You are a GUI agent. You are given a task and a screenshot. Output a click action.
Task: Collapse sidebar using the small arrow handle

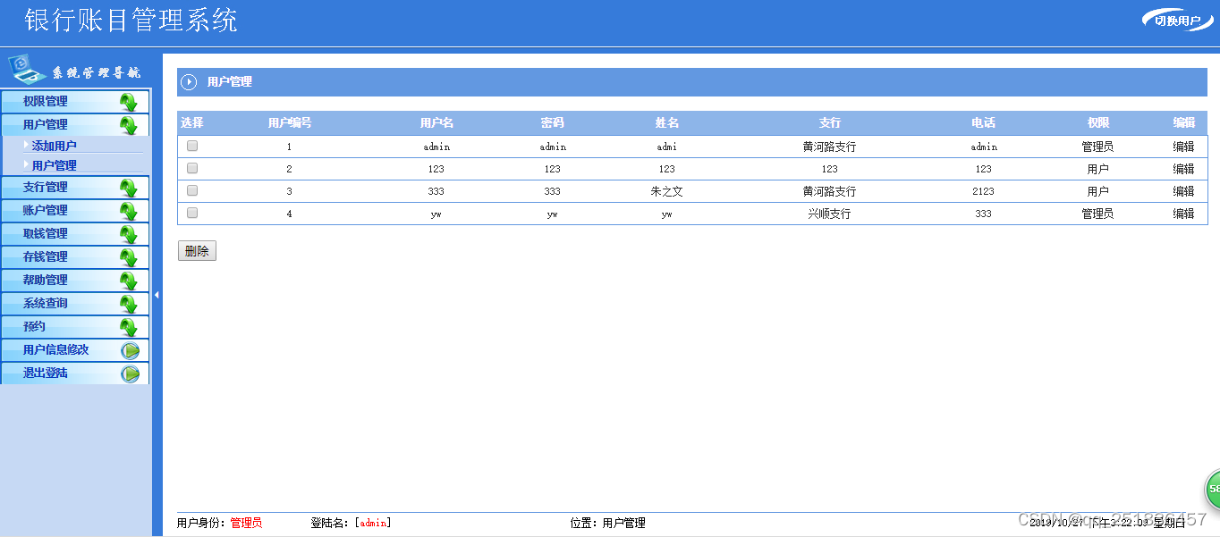(157, 294)
